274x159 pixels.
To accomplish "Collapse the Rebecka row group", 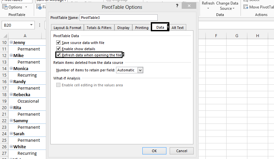I will 11,94.
